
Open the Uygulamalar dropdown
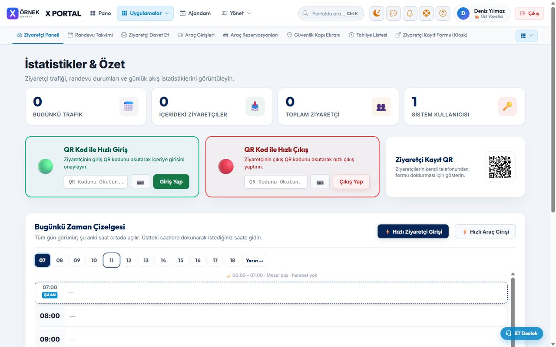coord(145,13)
